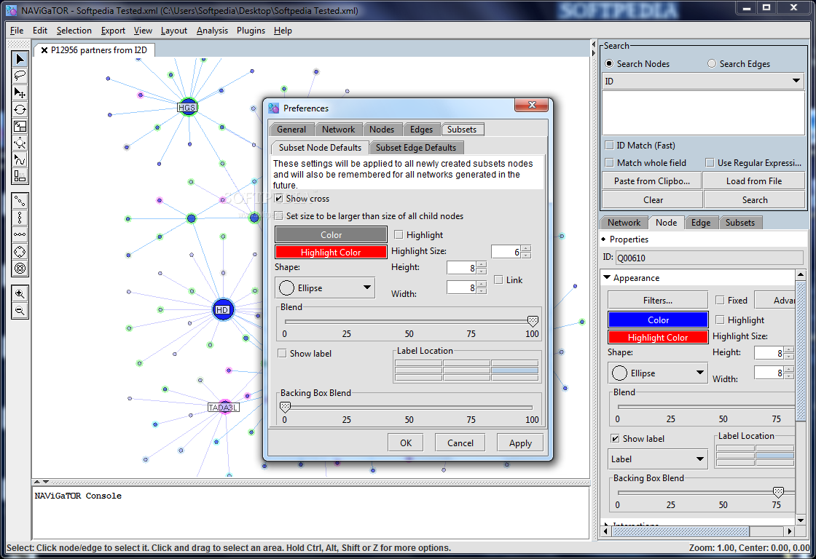Open the Layout menu
This screenshot has width=816, height=559.
pos(174,31)
